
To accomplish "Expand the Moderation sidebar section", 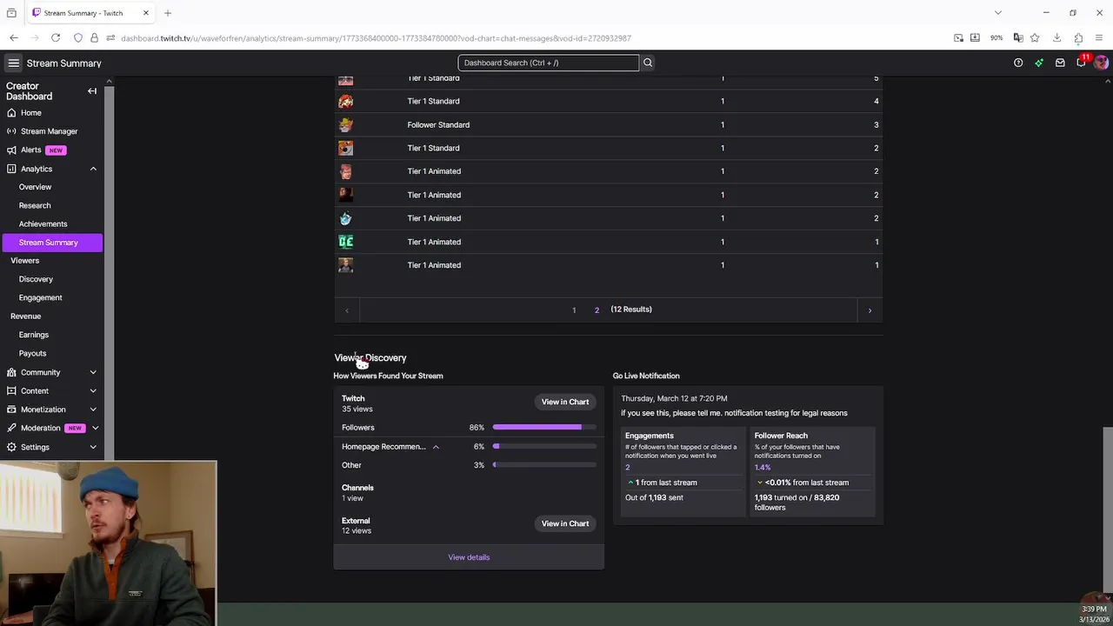I will coord(95,428).
